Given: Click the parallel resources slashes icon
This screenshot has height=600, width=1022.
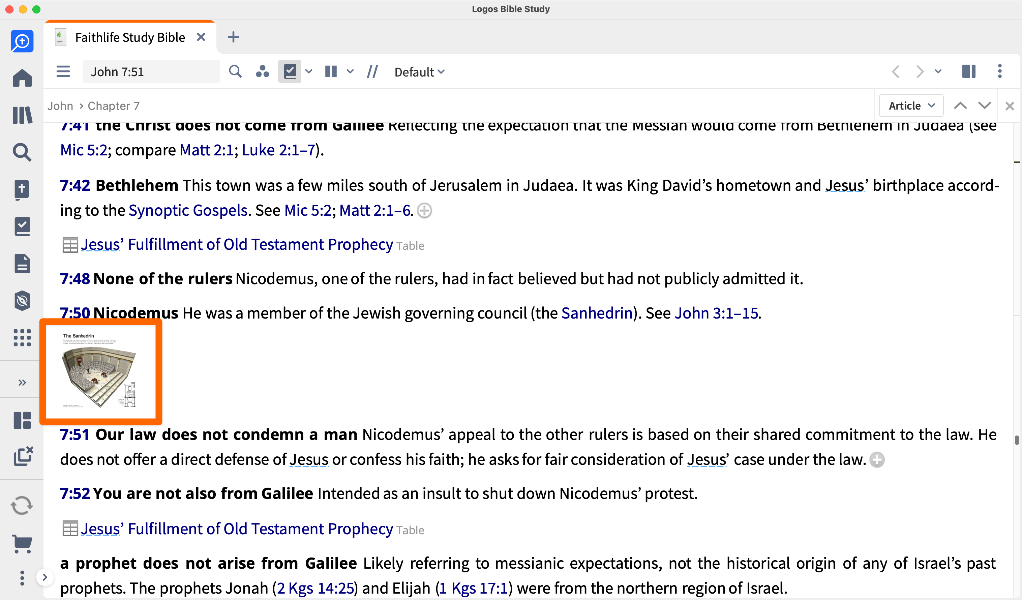Looking at the screenshot, I should pyautogui.click(x=372, y=71).
